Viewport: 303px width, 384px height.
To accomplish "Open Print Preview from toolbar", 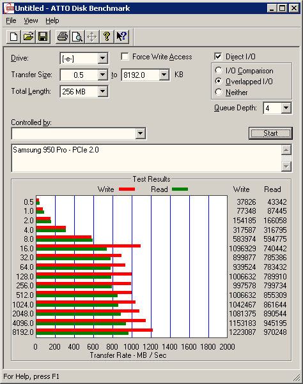I will click(77, 37).
